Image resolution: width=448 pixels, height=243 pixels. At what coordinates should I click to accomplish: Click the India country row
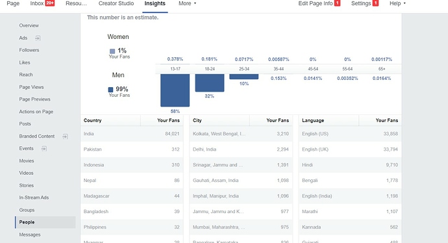tap(132, 133)
